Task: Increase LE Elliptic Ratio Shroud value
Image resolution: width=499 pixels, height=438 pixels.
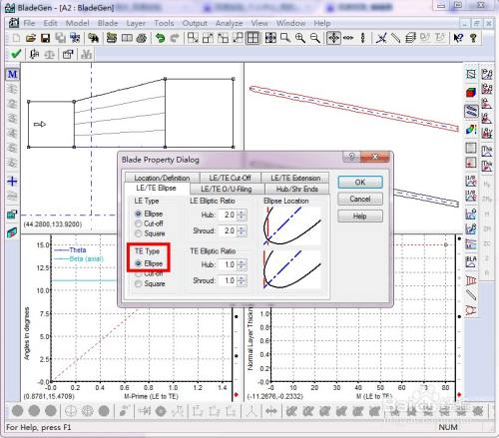Action: point(242,228)
